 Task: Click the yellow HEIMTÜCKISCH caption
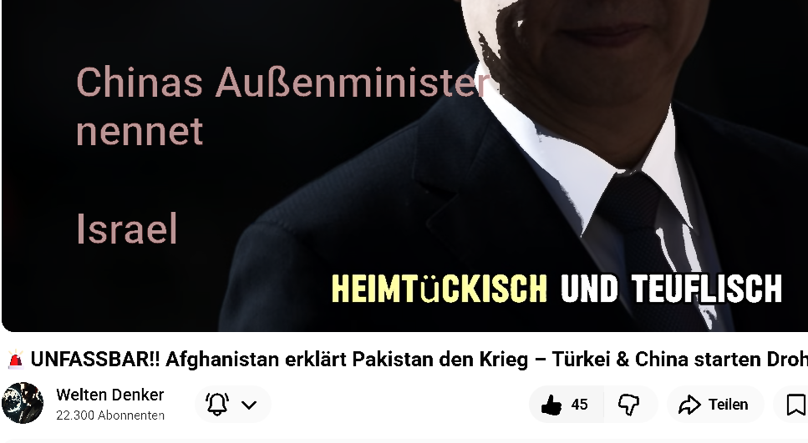439,289
